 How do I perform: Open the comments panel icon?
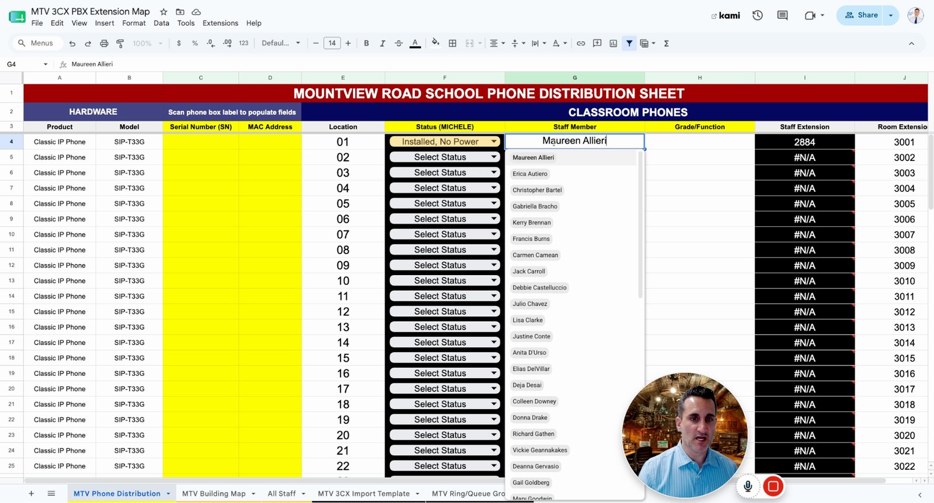pyautogui.click(x=783, y=15)
